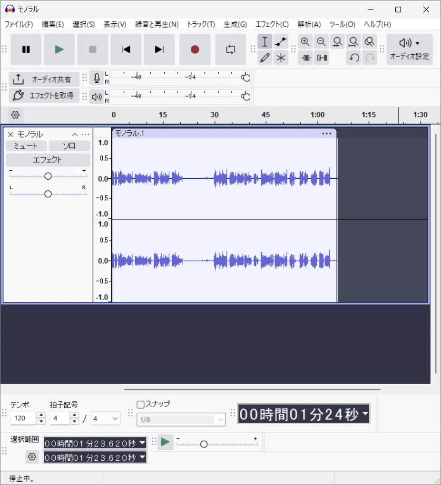The width and height of the screenshot is (441, 485).
Task: Open the time signature denominator dropdown
Action: tap(106, 418)
